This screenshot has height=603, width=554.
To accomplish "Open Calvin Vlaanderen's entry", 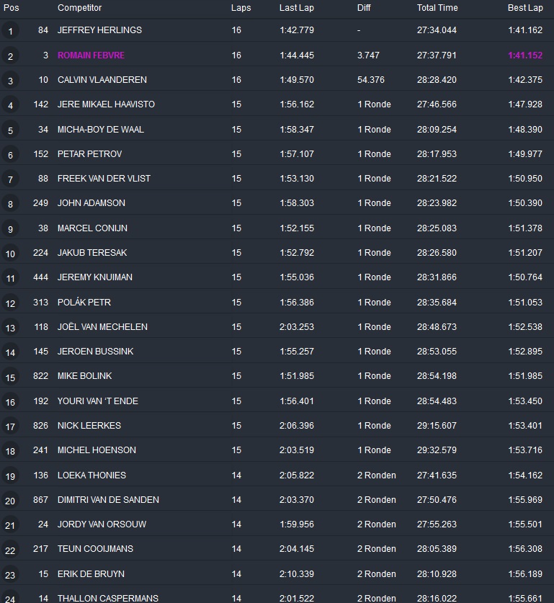I will tap(102, 80).
